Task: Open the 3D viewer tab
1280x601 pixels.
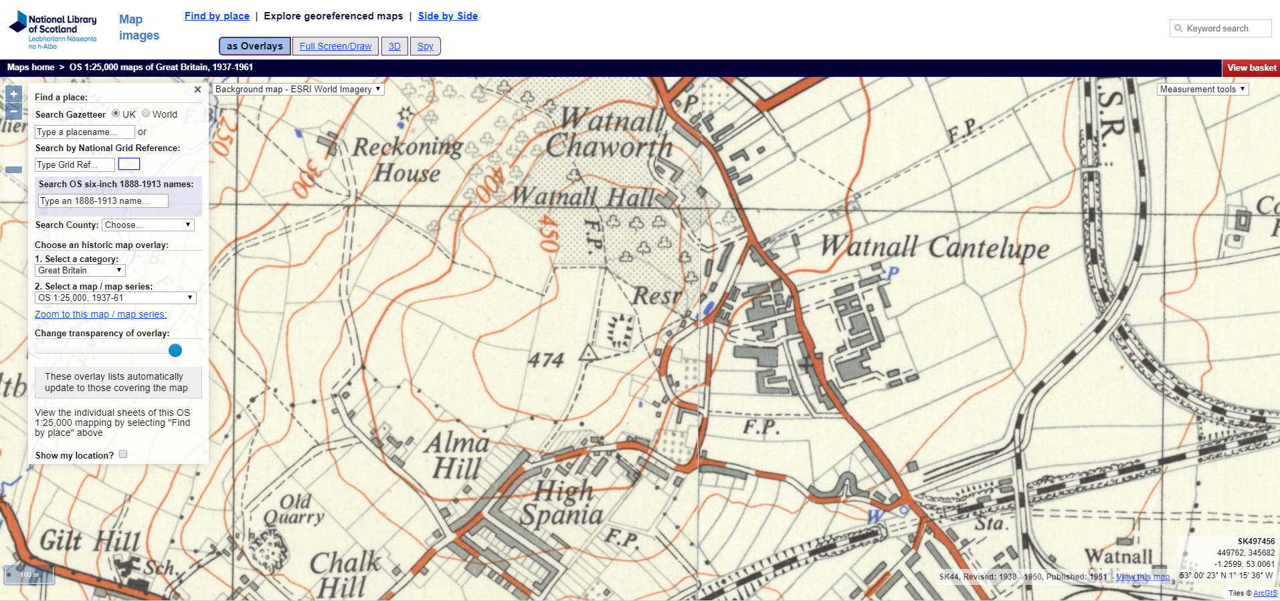Action: click(395, 46)
